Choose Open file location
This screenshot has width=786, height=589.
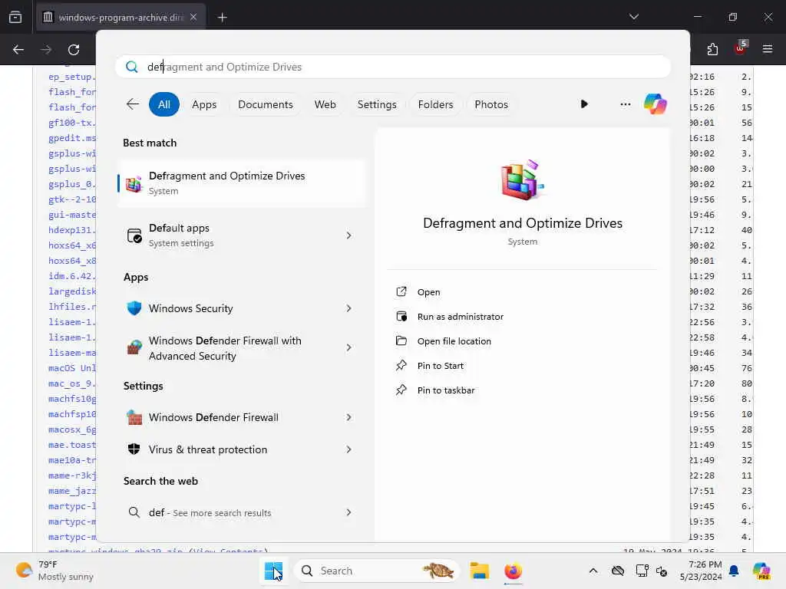pos(454,341)
